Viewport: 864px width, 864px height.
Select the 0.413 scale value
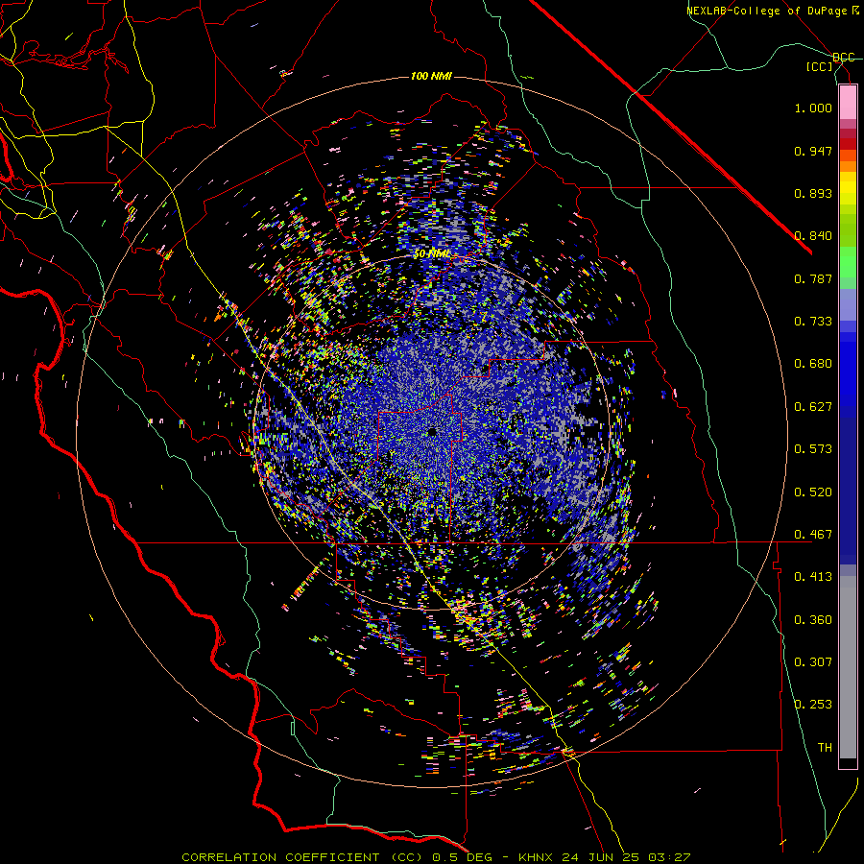point(813,577)
